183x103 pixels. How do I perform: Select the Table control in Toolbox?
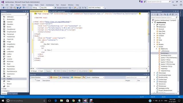tap(9, 76)
